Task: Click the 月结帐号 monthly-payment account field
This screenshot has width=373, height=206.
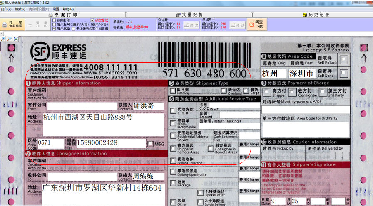Action: (306, 109)
